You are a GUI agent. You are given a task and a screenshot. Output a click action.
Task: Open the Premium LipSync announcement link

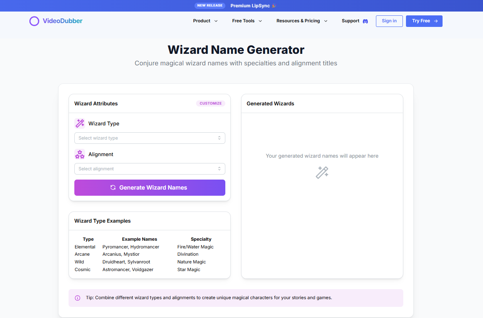[250, 5]
